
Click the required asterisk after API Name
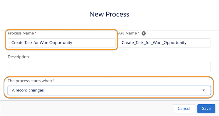[x=139, y=32]
